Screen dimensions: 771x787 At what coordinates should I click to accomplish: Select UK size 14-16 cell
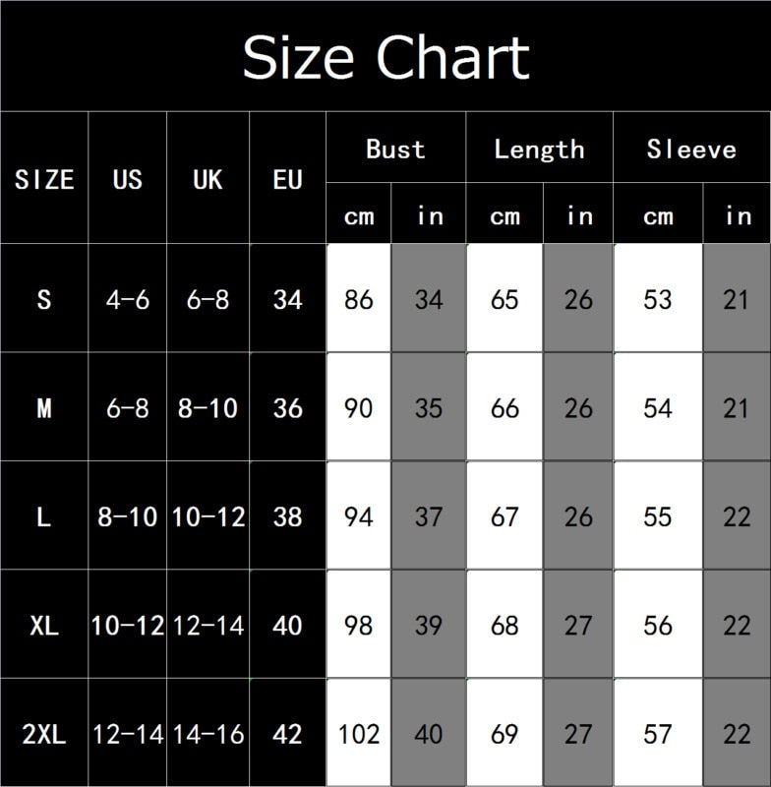(x=208, y=733)
